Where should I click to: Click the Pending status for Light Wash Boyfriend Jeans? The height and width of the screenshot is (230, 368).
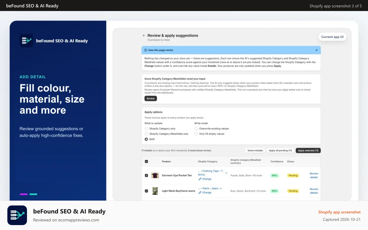pos(293,191)
